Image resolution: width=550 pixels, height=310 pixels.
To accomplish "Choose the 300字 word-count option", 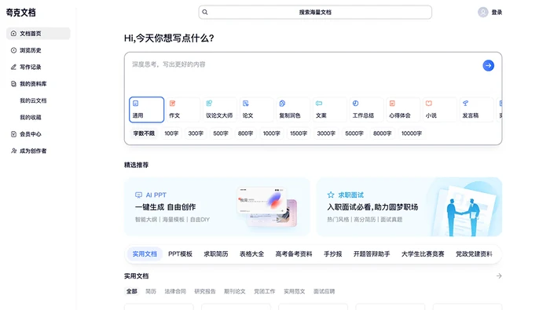I will coord(196,133).
